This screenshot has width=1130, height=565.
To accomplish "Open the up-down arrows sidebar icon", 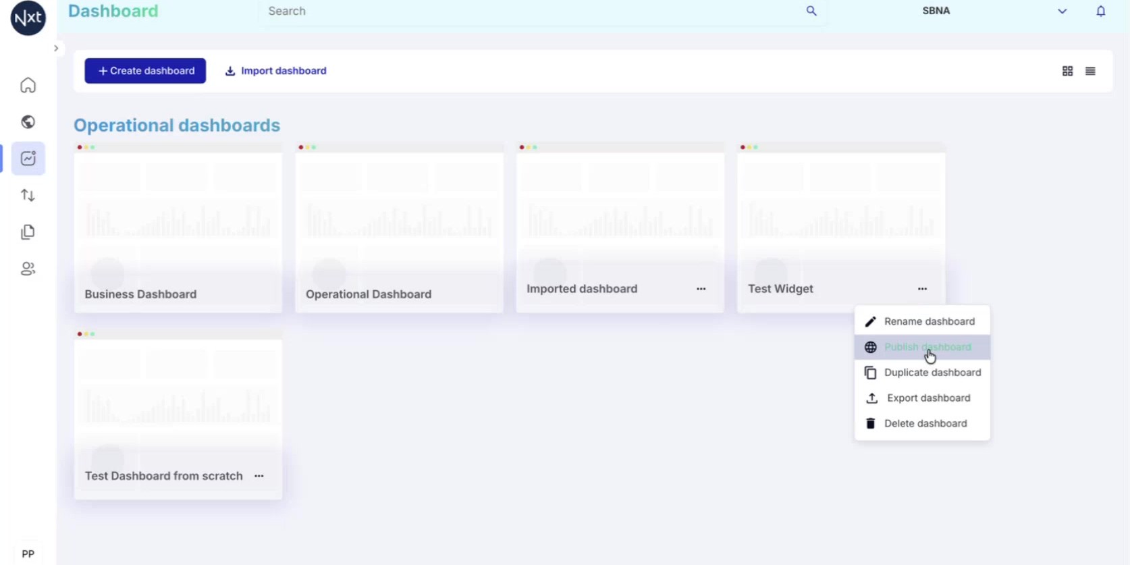I will coord(28,195).
